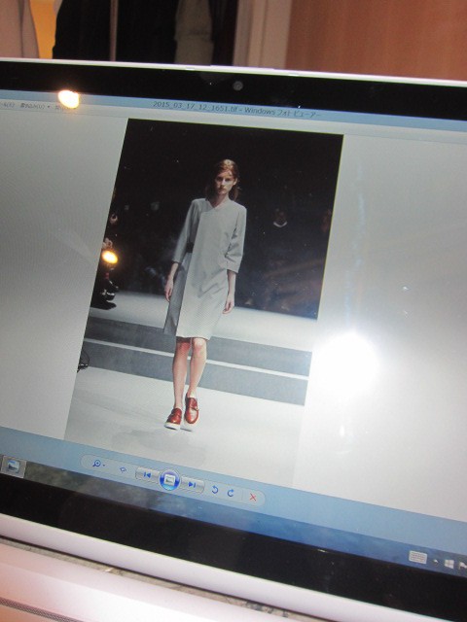Rotate the image counterclockwise
467x622 pixels.
click(215, 490)
